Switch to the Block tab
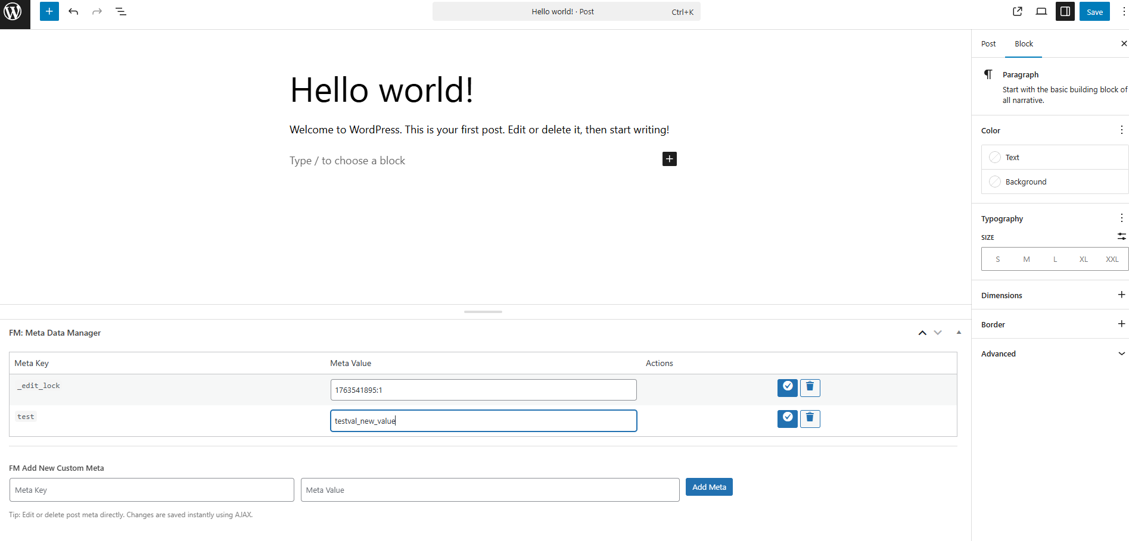 point(1023,43)
